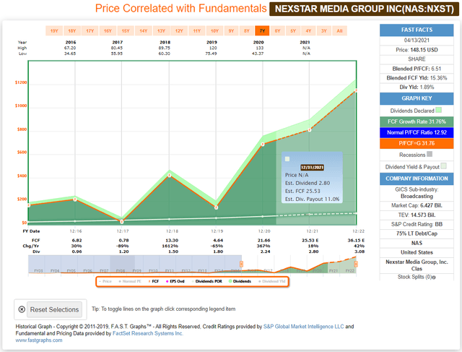
Task: Toggle Dividends area in chart legend
Action: pyautogui.click(x=240, y=281)
